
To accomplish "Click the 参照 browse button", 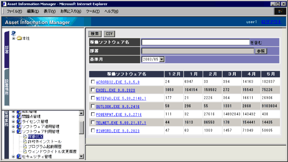I will tap(261, 51).
